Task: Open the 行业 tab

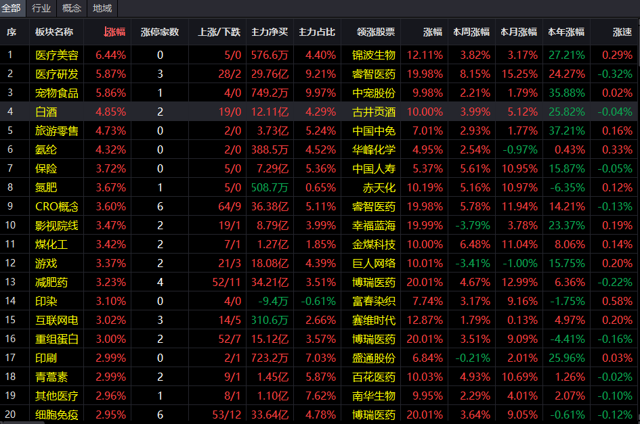Action: (41, 8)
